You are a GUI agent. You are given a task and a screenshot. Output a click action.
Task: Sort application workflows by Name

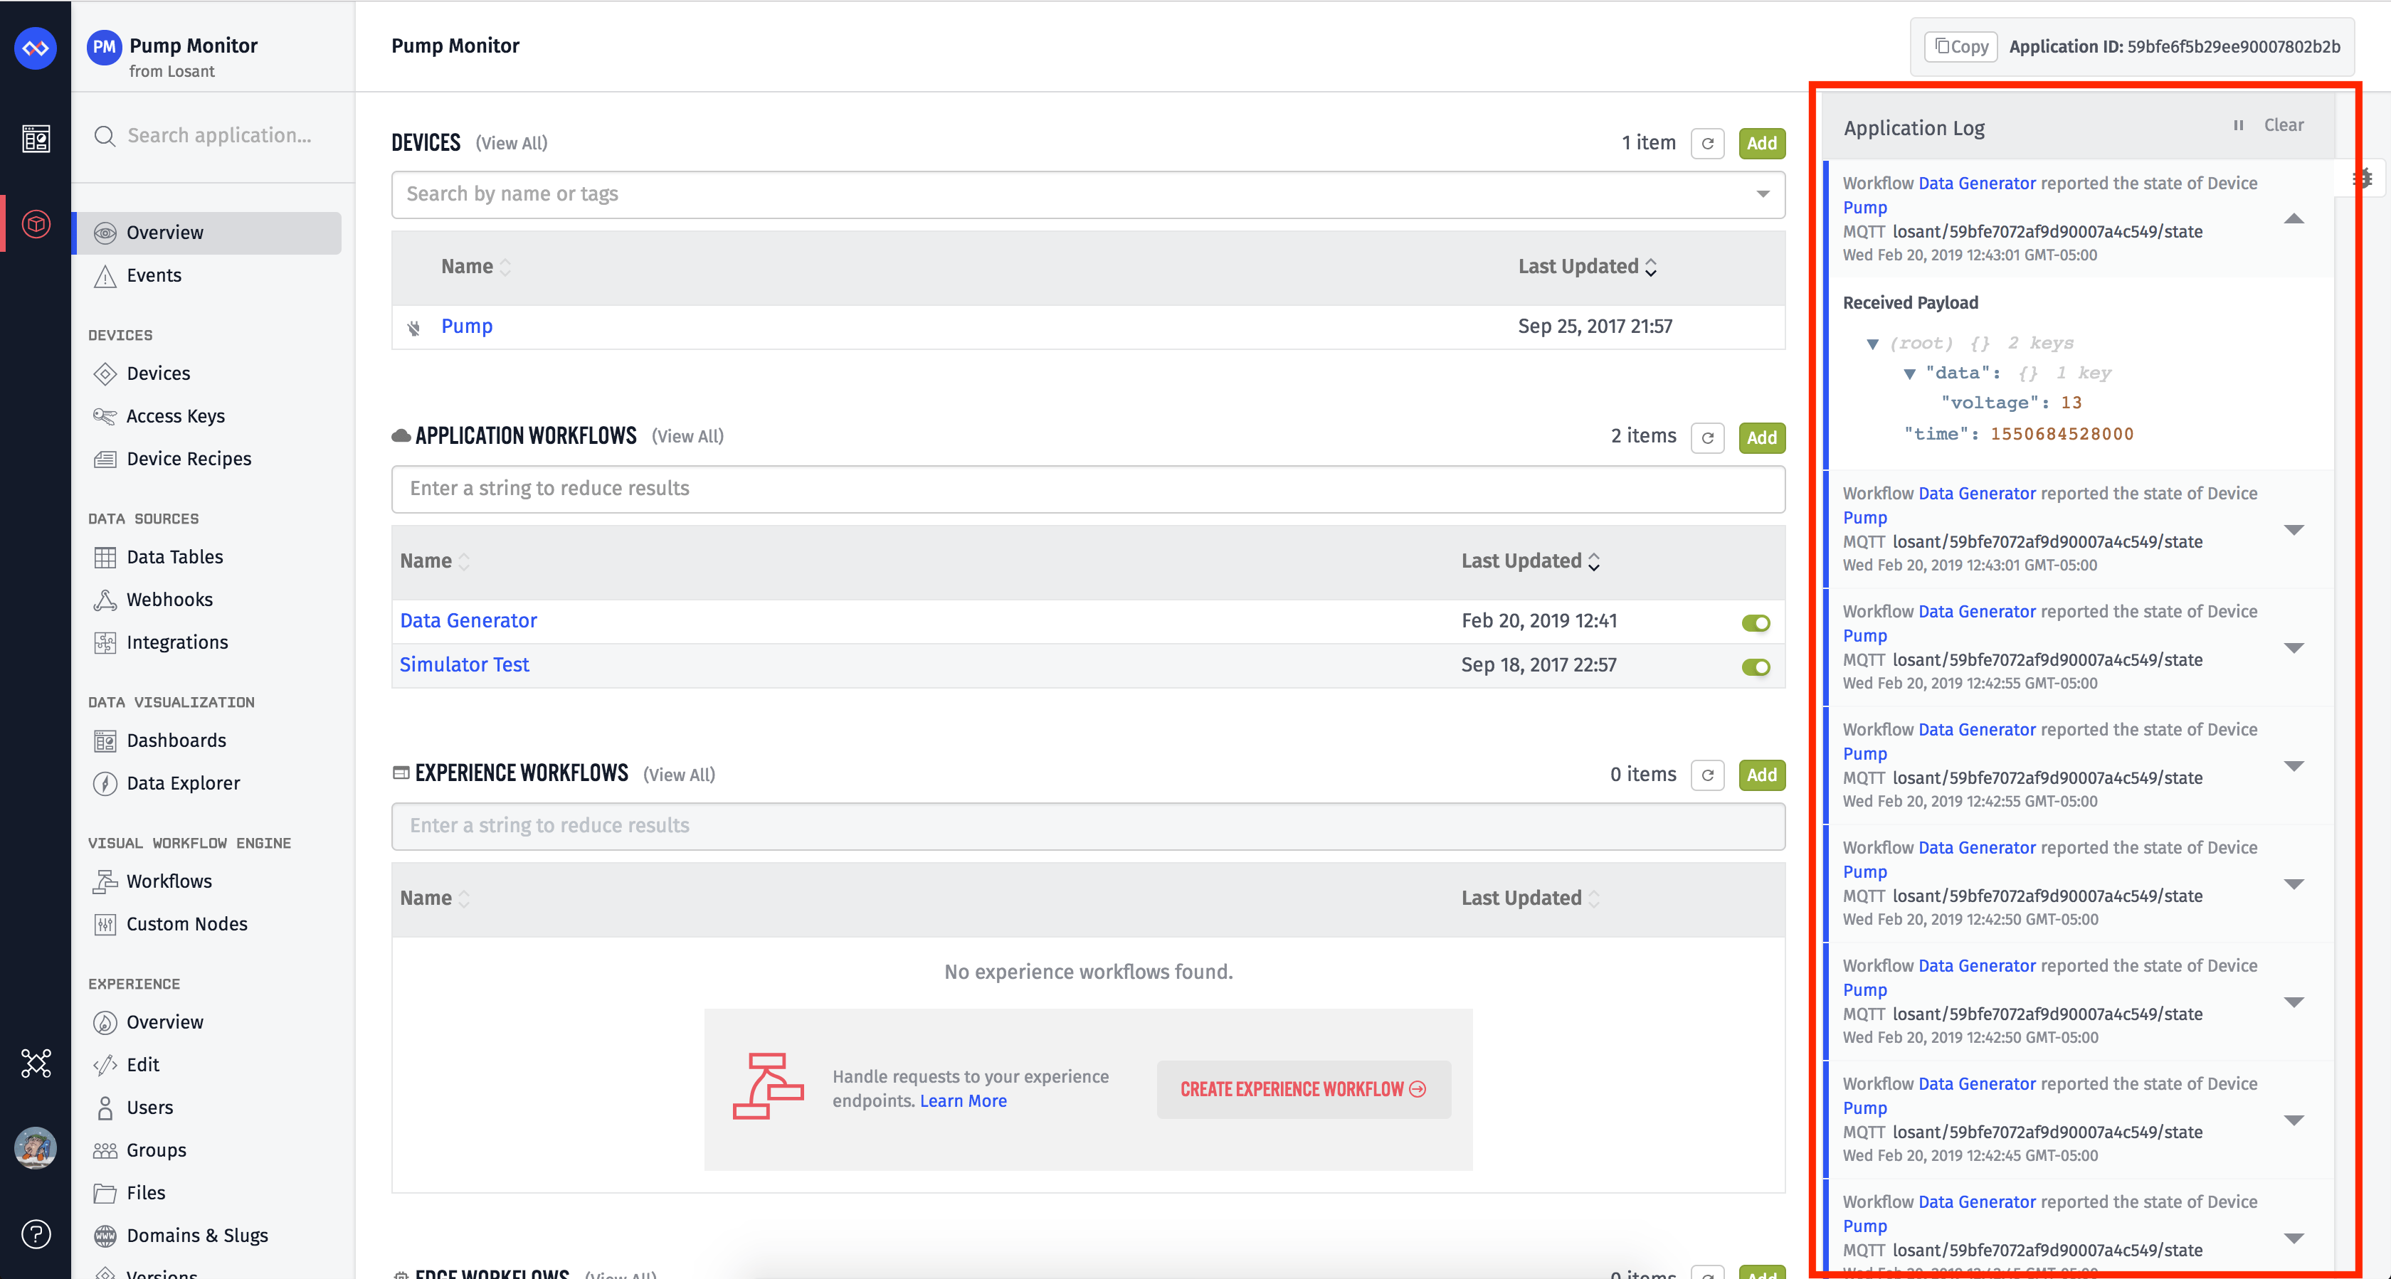(x=436, y=561)
